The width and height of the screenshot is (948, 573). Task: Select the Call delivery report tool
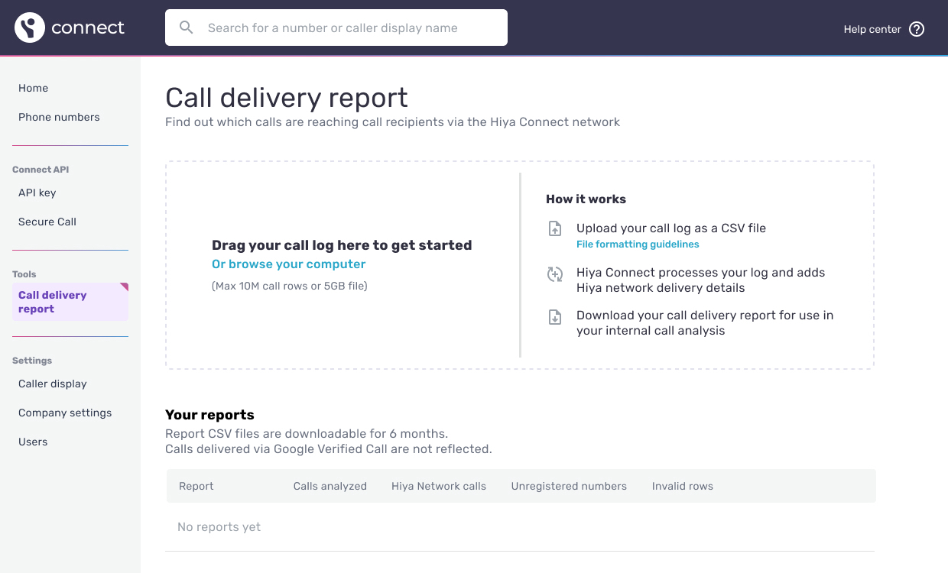click(x=52, y=301)
